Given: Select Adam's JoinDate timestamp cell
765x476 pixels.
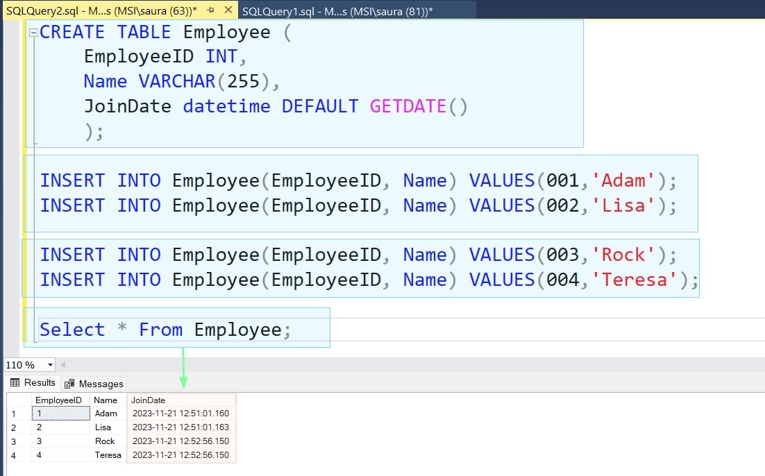Looking at the screenshot, I should pos(180,414).
